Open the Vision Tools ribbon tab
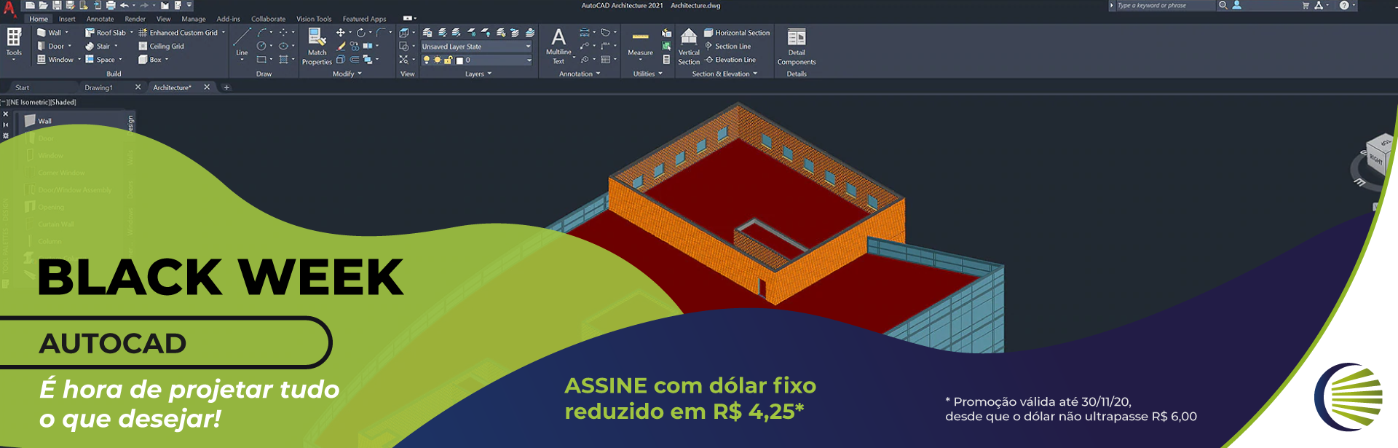Image resolution: width=1398 pixels, height=448 pixels. [314, 19]
